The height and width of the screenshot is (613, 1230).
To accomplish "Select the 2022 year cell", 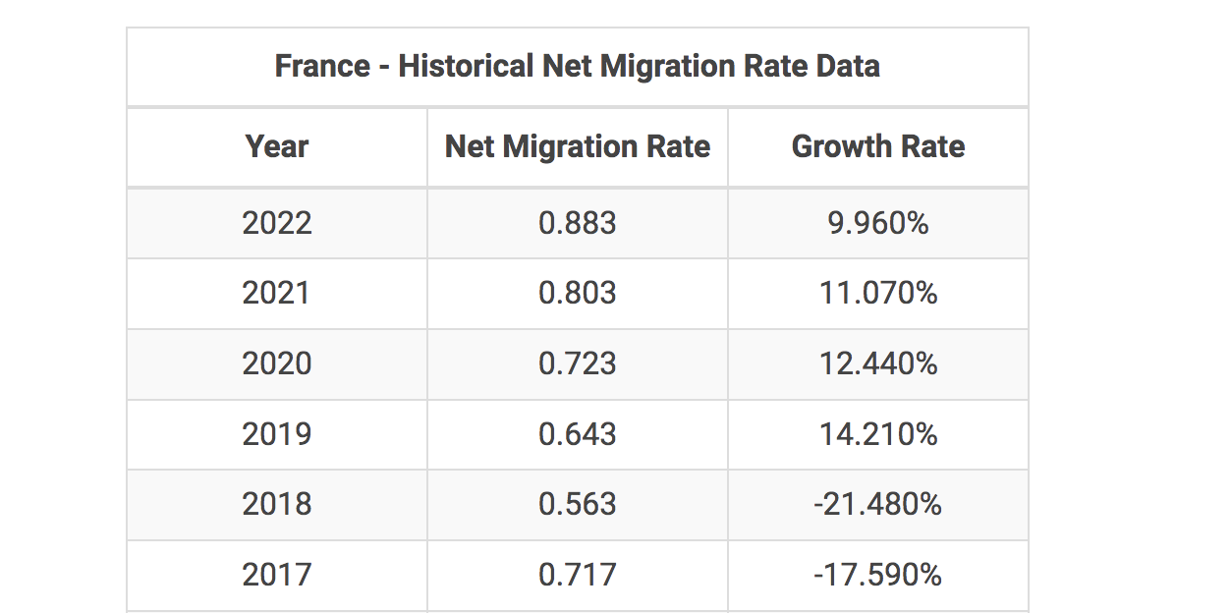I will tap(277, 223).
